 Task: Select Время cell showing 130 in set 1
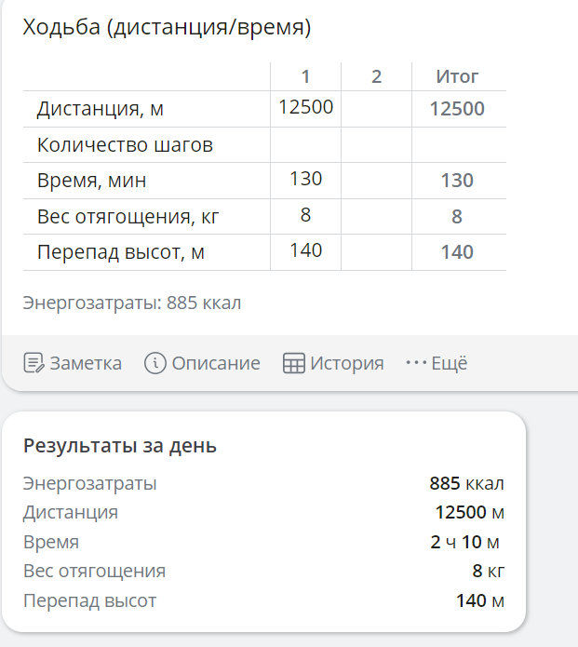coord(305,181)
